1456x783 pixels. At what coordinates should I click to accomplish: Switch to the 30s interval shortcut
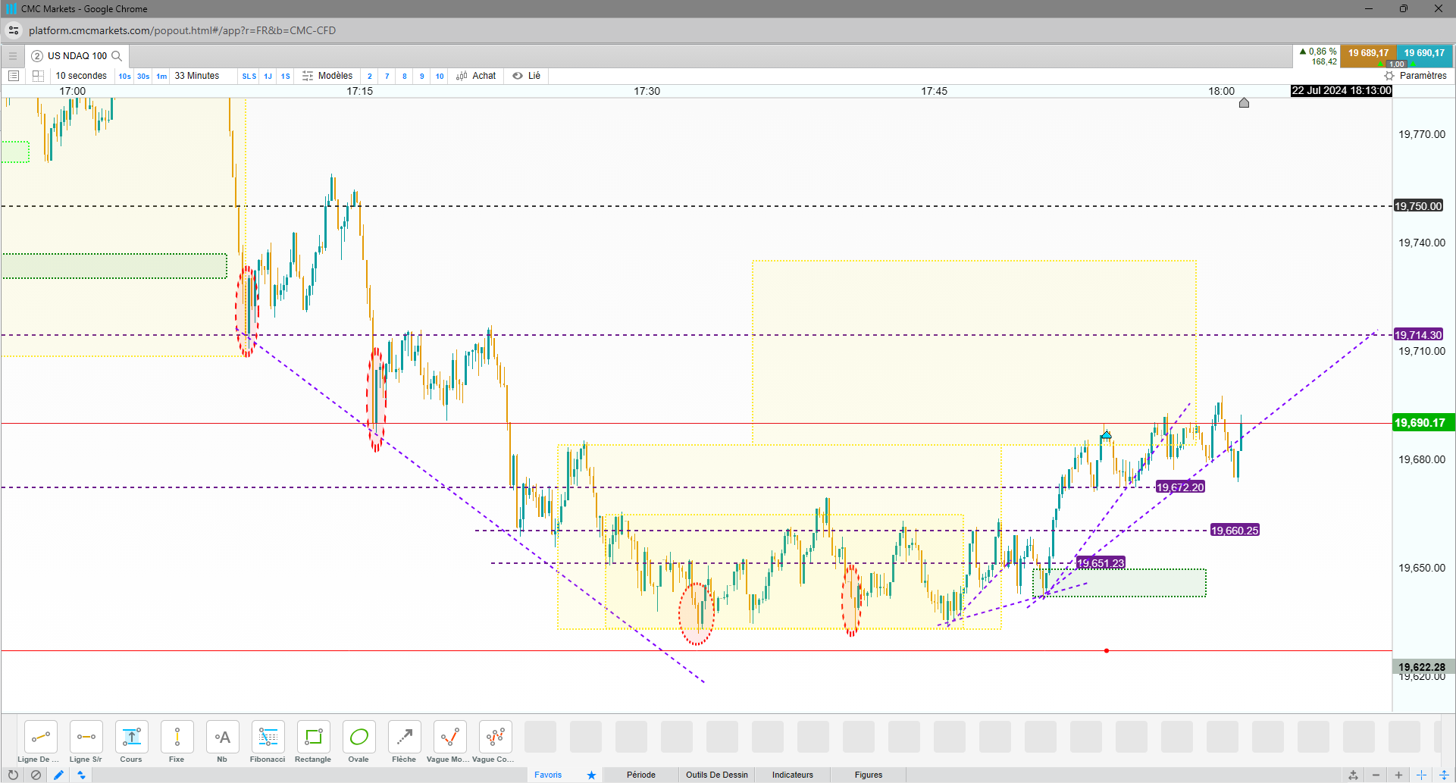coord(143,76)
